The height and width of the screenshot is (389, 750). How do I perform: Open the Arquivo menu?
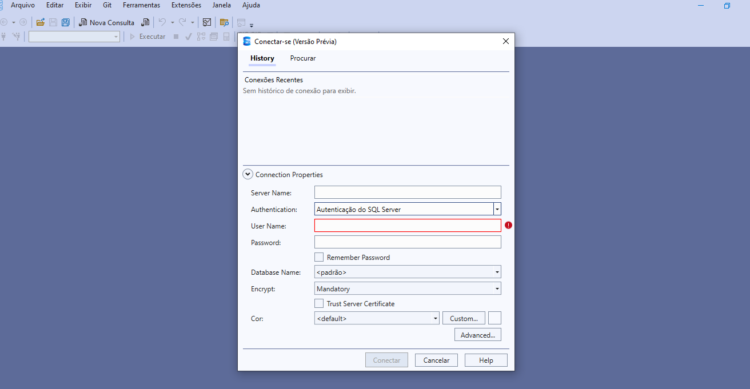pyautogui.click(x=23, y=5)
